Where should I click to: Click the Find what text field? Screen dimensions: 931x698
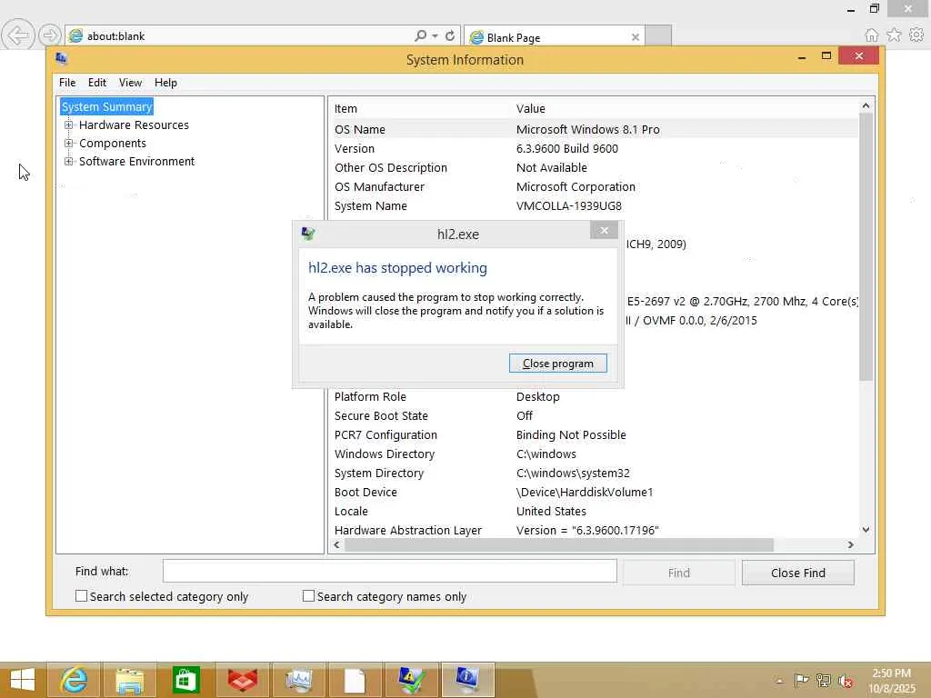(x=389, y=571)
